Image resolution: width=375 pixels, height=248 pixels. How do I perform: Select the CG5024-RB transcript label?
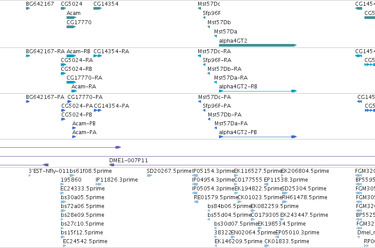(76, 69)
